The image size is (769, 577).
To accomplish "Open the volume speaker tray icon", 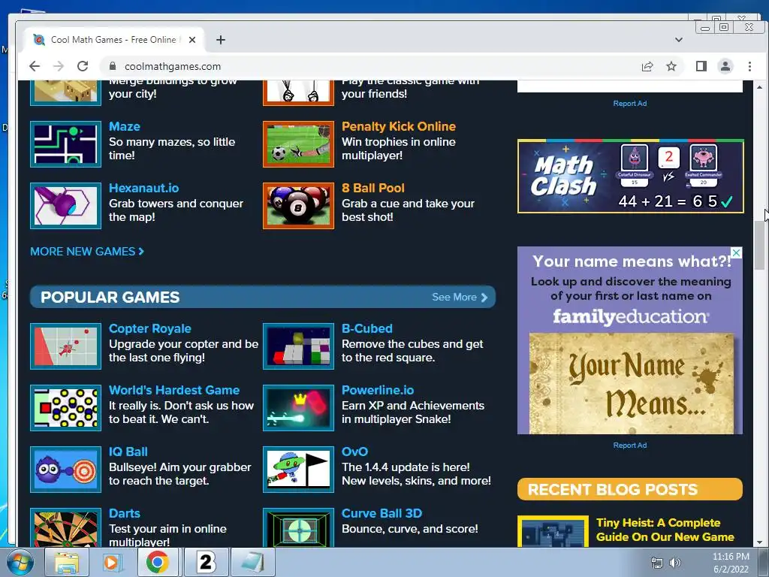I will point(675,562).
